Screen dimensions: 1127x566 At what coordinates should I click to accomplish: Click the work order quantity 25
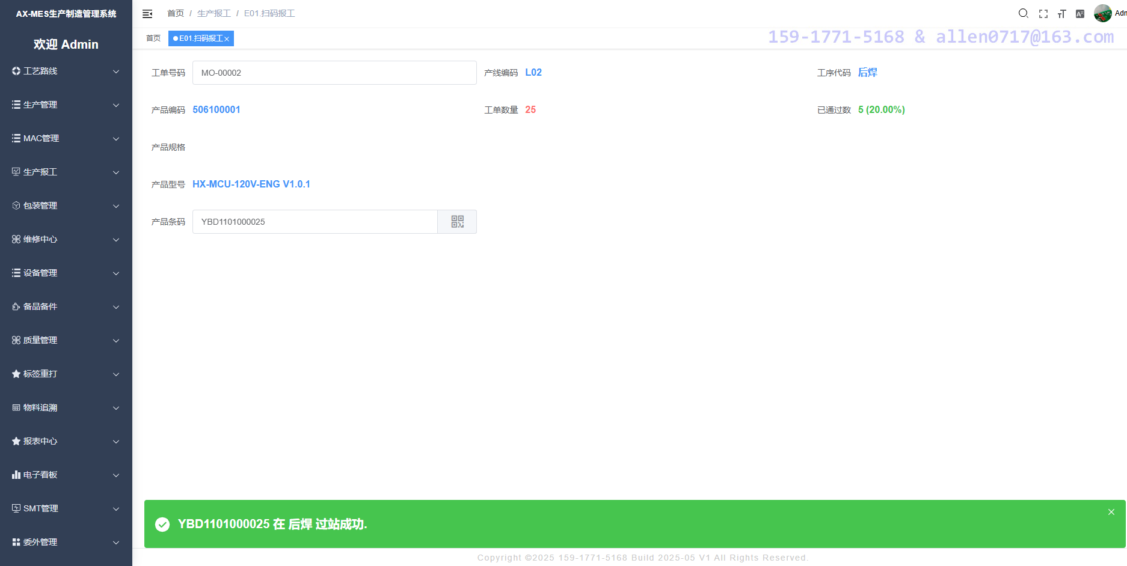point(530,110)
